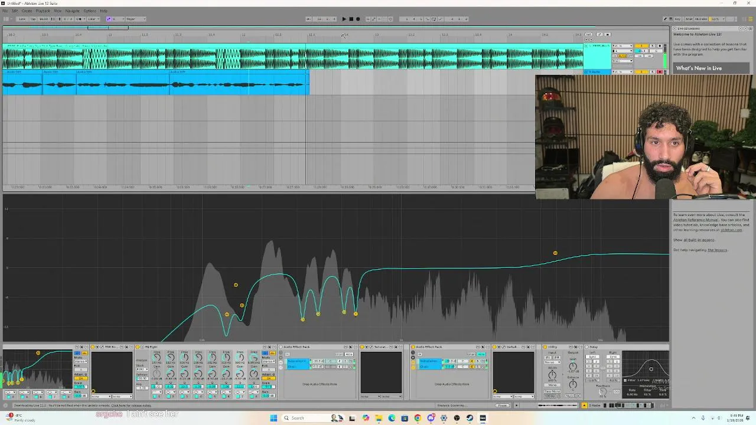
Task: Adjust the Utility Gain knob
Action: (x=573, y=367)
